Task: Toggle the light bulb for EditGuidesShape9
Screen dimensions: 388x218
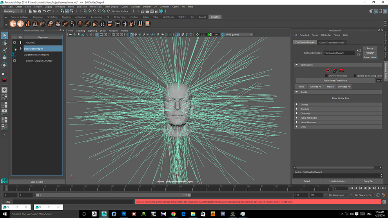Action: (x=21, y=49)
